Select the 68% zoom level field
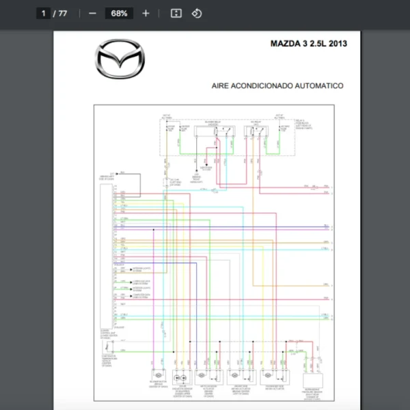410x410 pixels. 120,14
